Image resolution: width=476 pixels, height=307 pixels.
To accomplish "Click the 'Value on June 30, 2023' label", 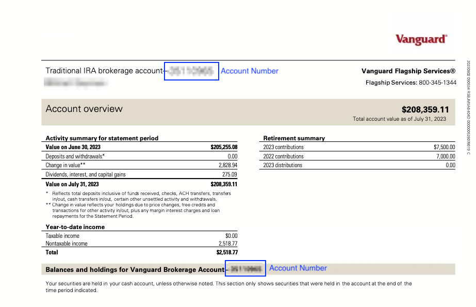I will point(73,147).
